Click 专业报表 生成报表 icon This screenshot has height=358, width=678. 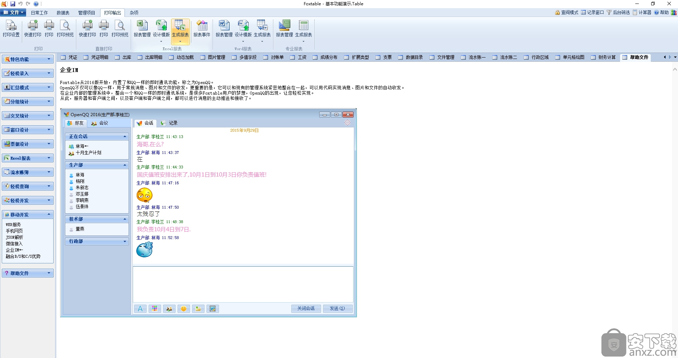coord(304,30)
